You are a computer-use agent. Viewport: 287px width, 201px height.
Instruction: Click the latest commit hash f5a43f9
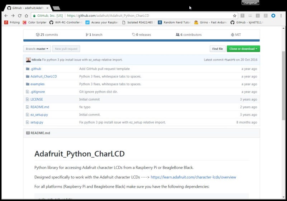coord(230,60)
